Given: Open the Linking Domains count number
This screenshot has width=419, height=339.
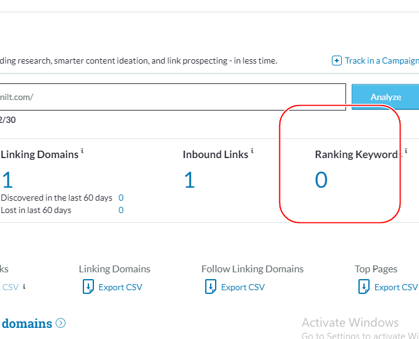Looking at the screenshot, I should (7, 180).
